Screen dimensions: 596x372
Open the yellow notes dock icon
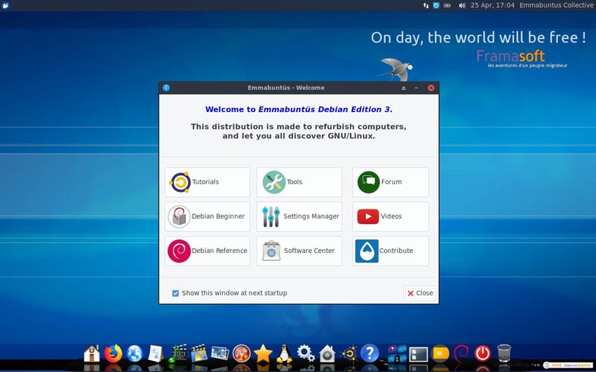pyautogui.click(x=440, y=353)
